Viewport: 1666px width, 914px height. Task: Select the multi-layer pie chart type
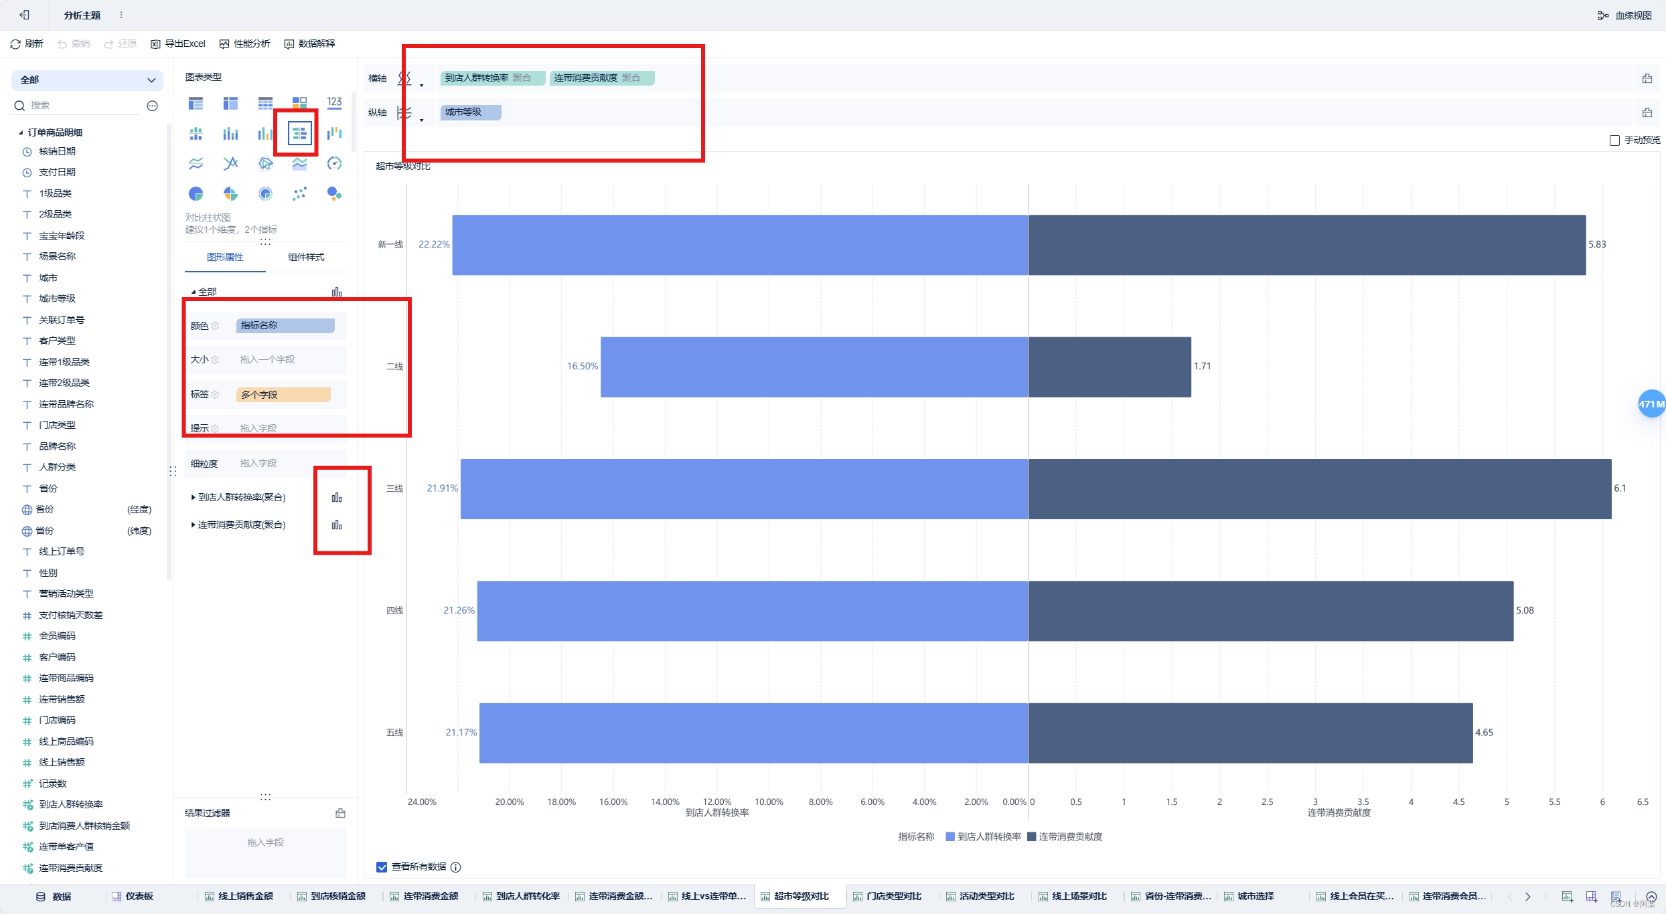click(265, 194)
